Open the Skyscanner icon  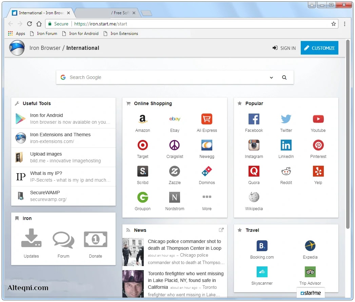[262, 272]
